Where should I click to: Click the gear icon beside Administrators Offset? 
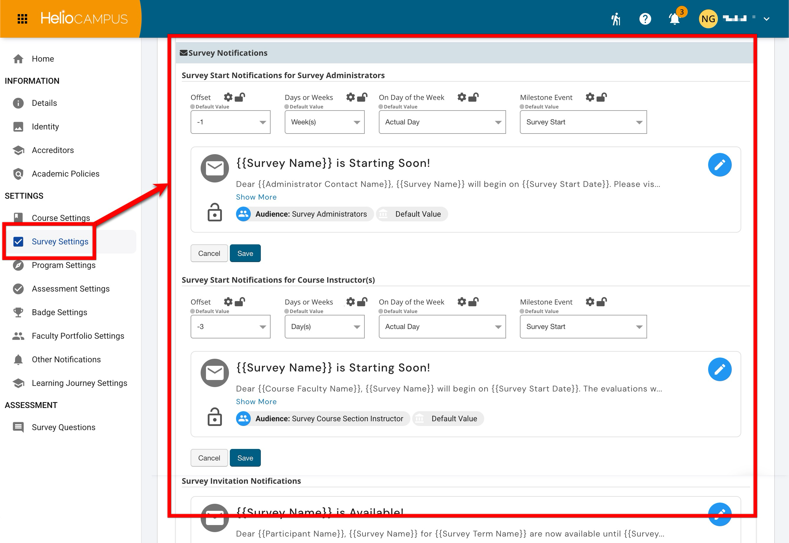point(228,97)
